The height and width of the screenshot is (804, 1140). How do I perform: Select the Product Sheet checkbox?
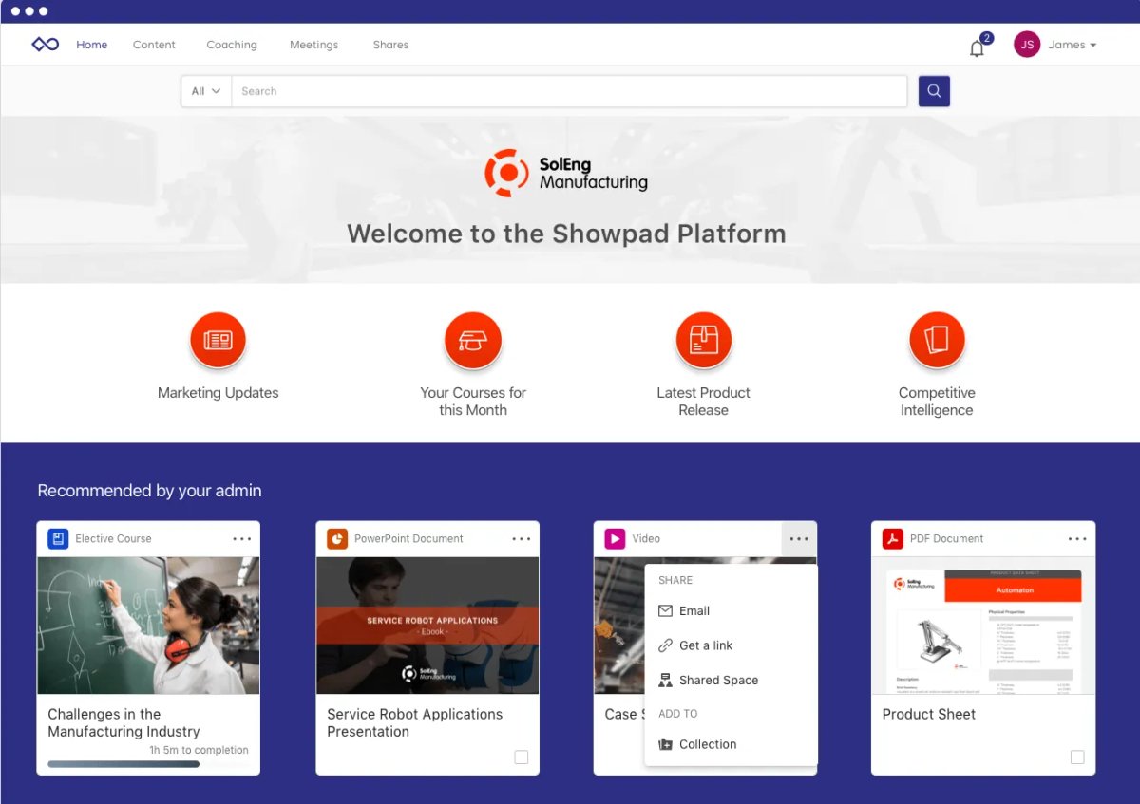point(1076,757)
